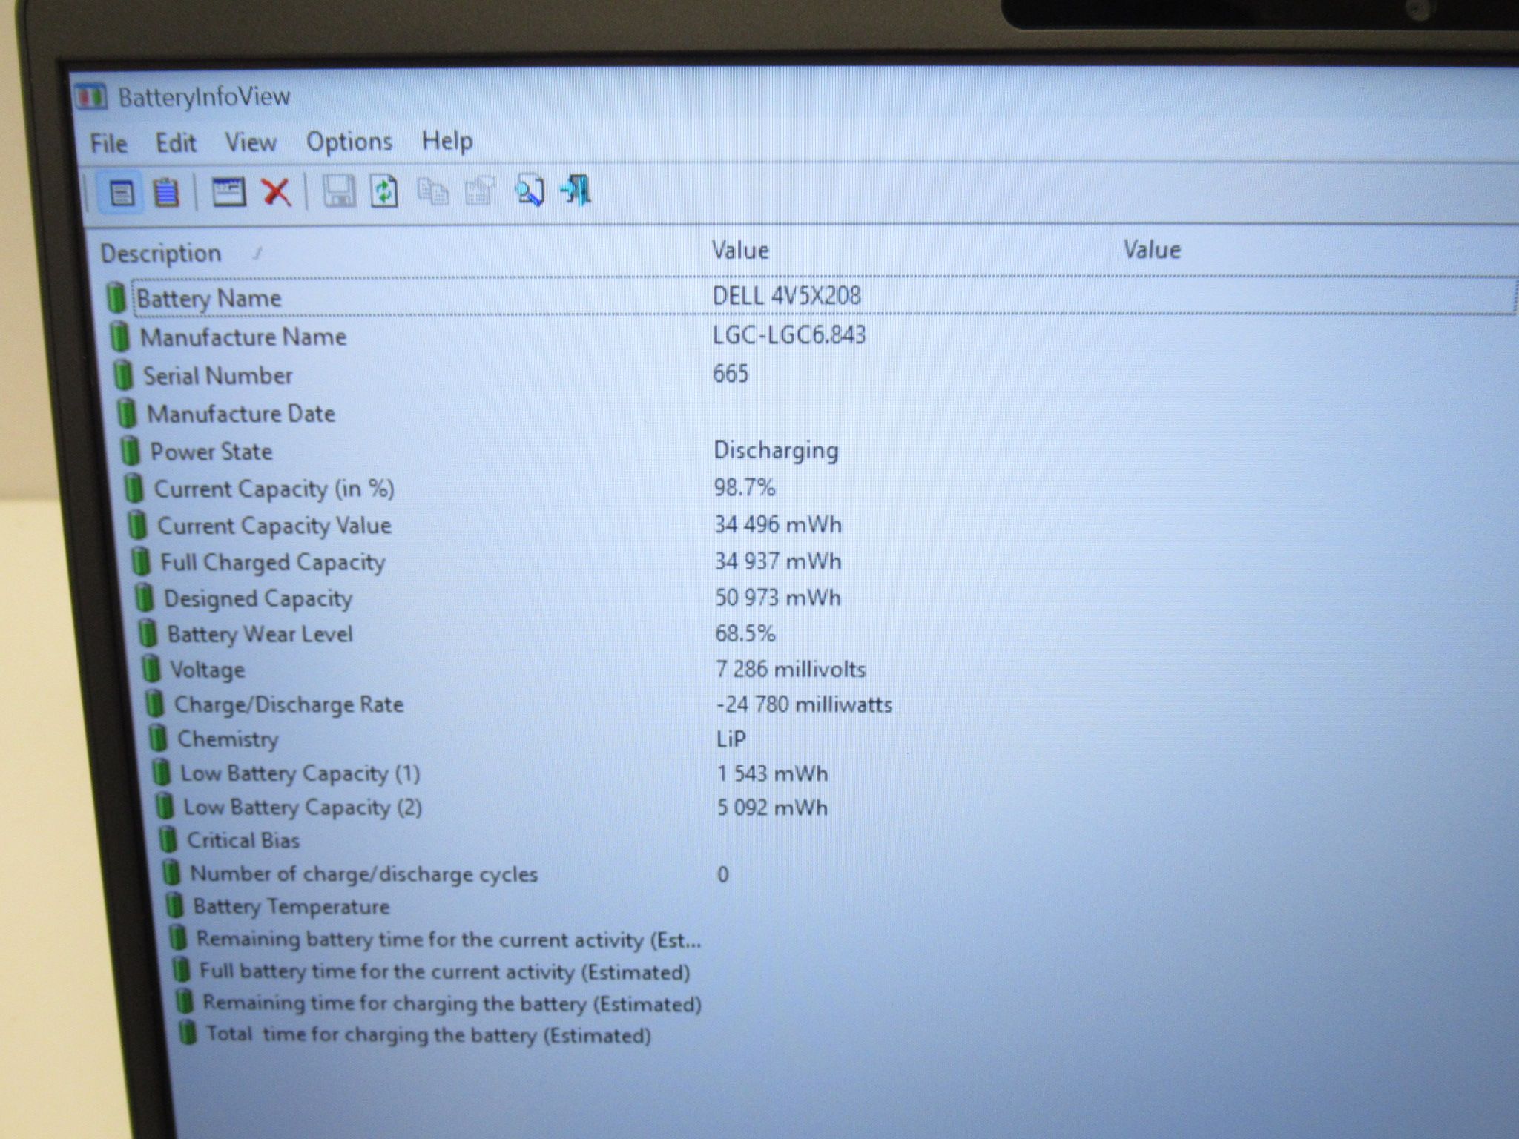Viewport: 1519px width, 1139px height.
Task: Select the Show Battery Information toolbar icon
Action: point(122,194)
